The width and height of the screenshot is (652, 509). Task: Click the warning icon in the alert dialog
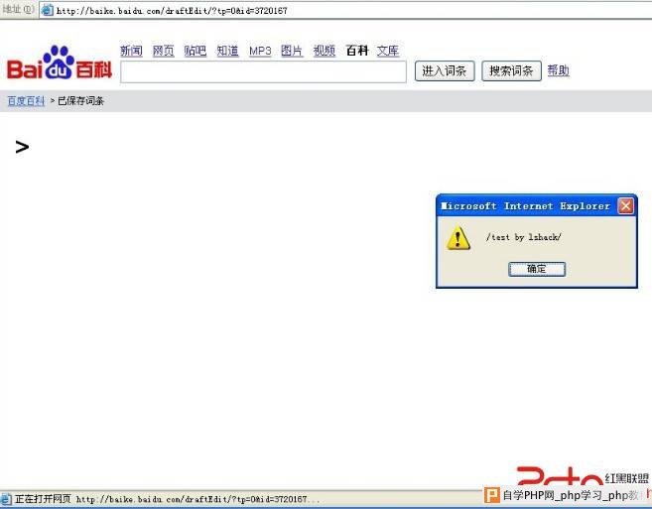tap(458, 238)
